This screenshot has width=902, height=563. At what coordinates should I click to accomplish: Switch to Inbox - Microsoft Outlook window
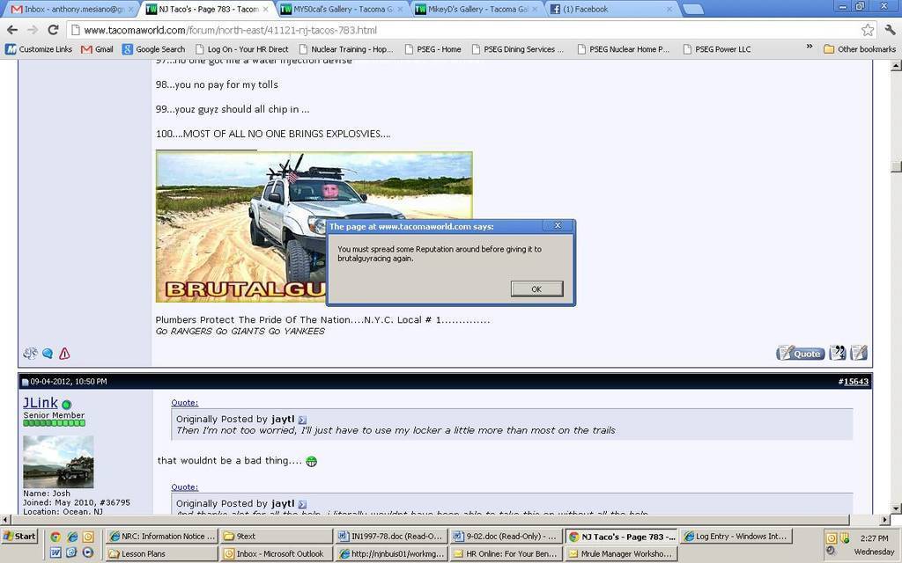coord(276,554)
